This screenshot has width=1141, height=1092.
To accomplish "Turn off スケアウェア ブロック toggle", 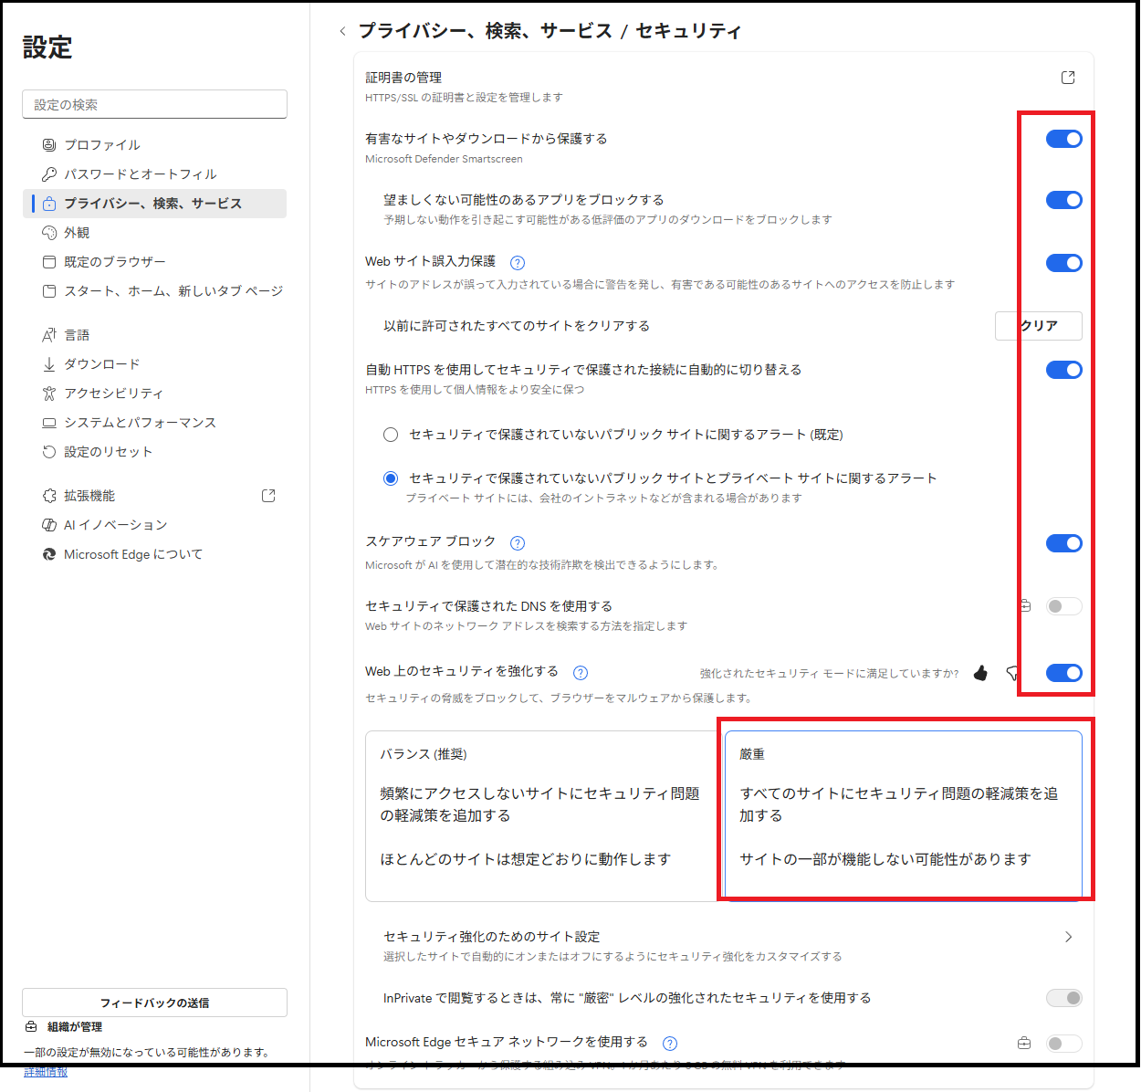I will pos(1063,543).
